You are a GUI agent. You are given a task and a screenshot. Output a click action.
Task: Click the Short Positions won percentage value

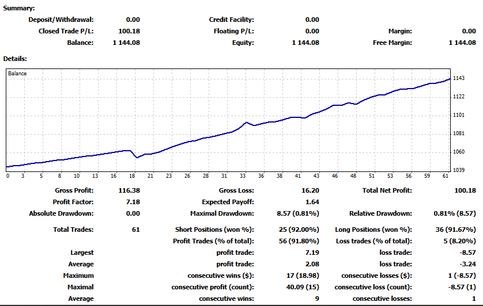(x=299, y=229)
